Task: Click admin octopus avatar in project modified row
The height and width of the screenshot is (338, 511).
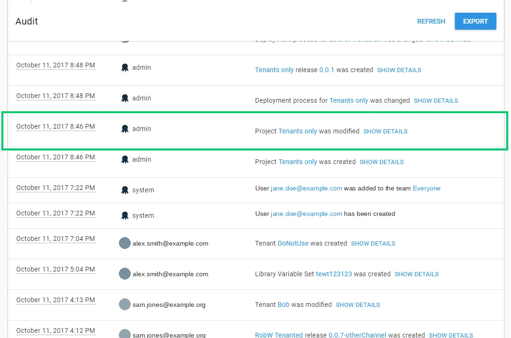Action: pos(125,129)
